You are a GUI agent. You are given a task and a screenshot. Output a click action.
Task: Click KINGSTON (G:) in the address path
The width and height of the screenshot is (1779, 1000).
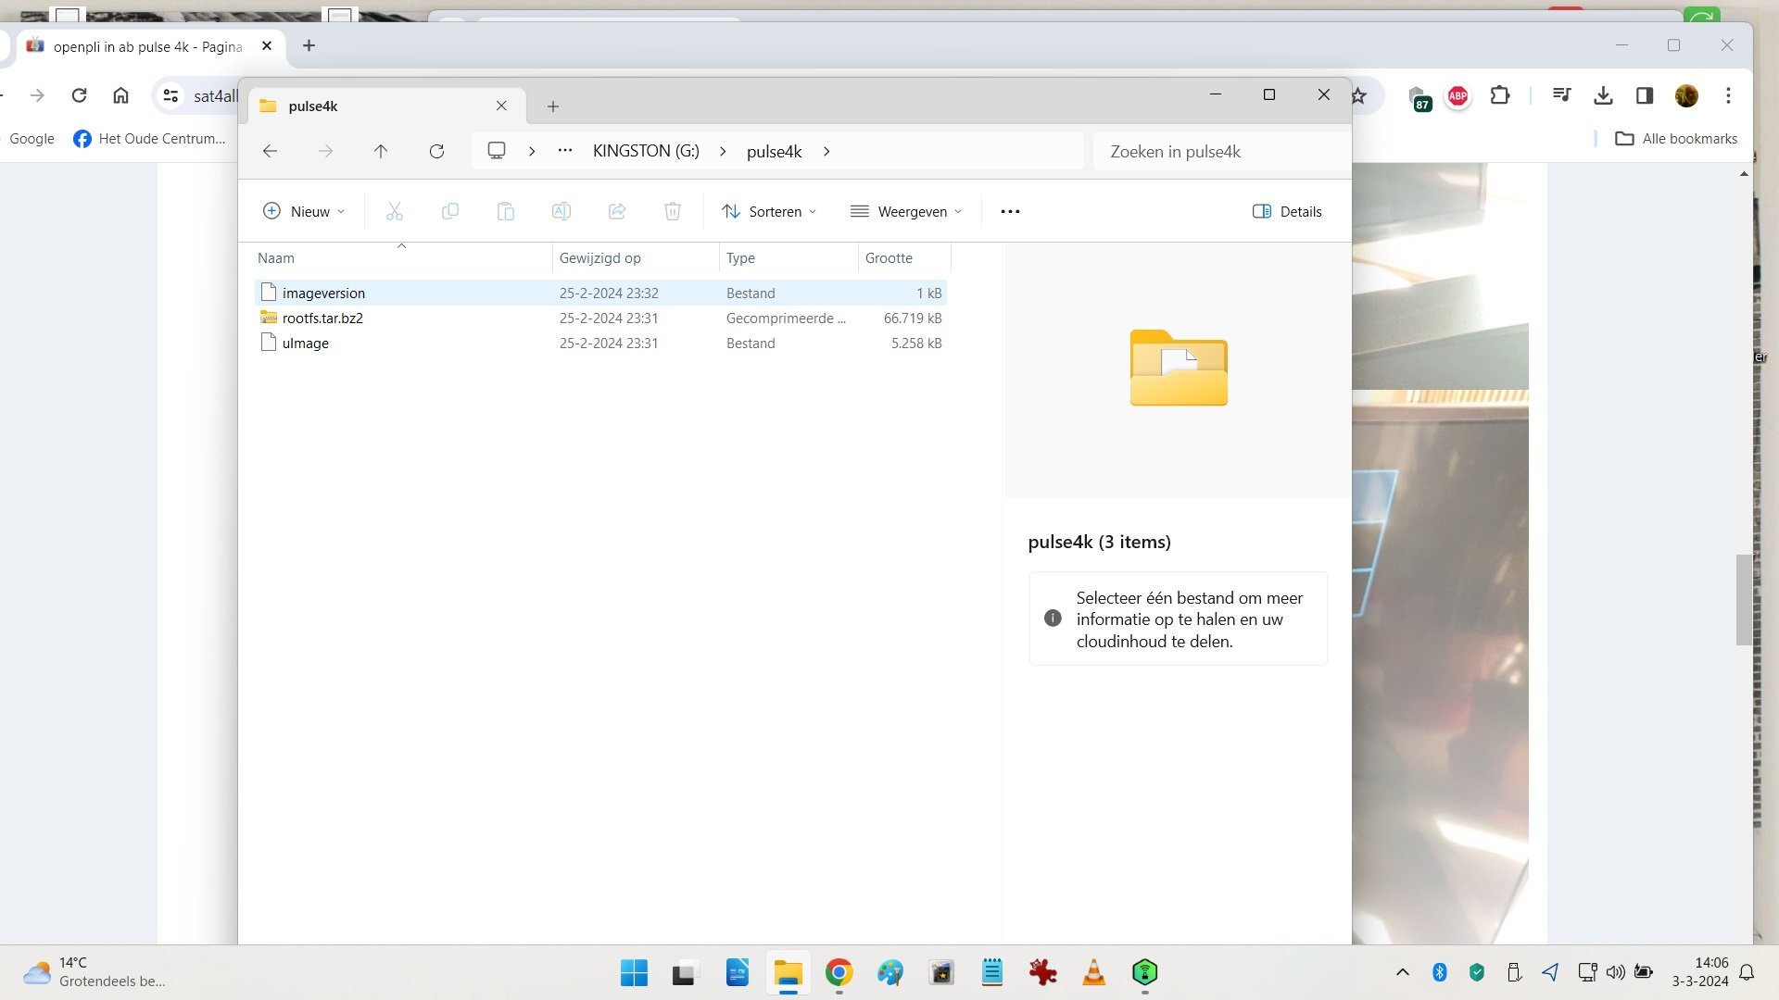point(646,151)
